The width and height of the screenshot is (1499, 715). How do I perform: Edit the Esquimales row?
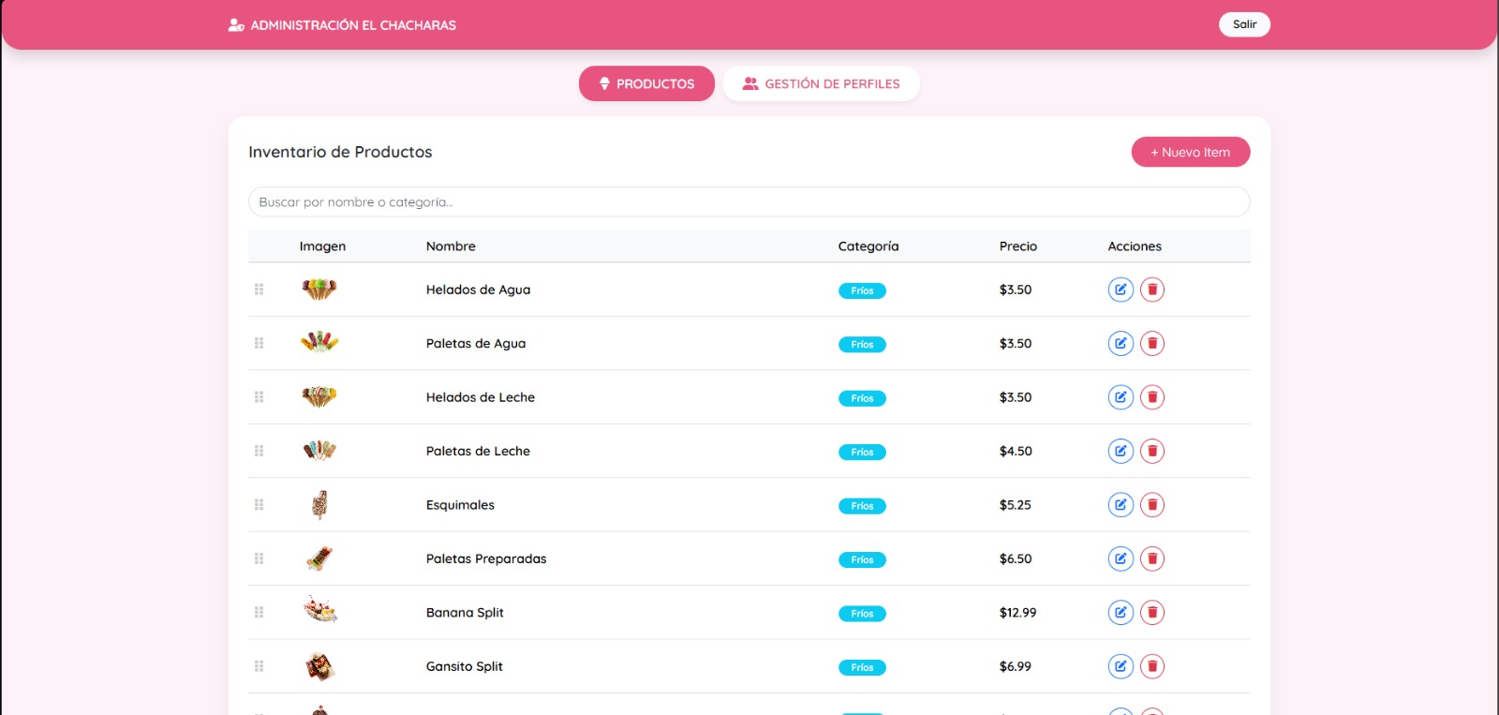[1121, 505]
